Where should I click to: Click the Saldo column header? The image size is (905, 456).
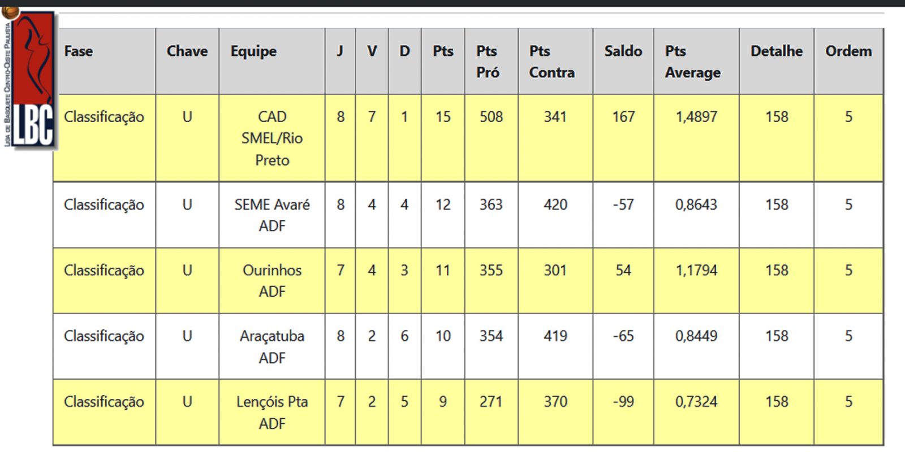(x=623, y=51)
